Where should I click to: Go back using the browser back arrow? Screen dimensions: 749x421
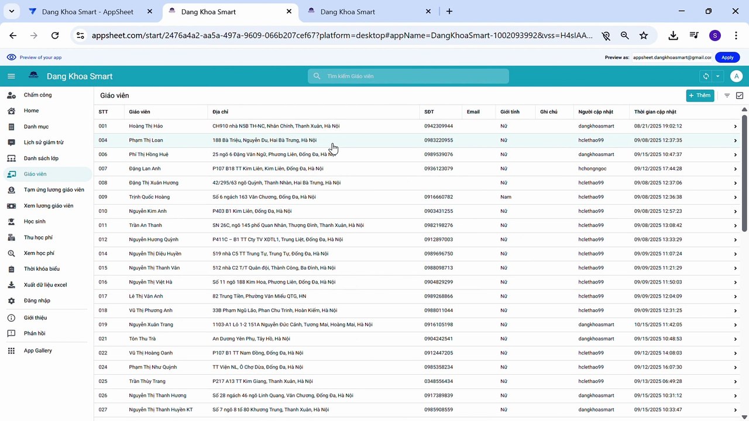[x=13, y=35]
